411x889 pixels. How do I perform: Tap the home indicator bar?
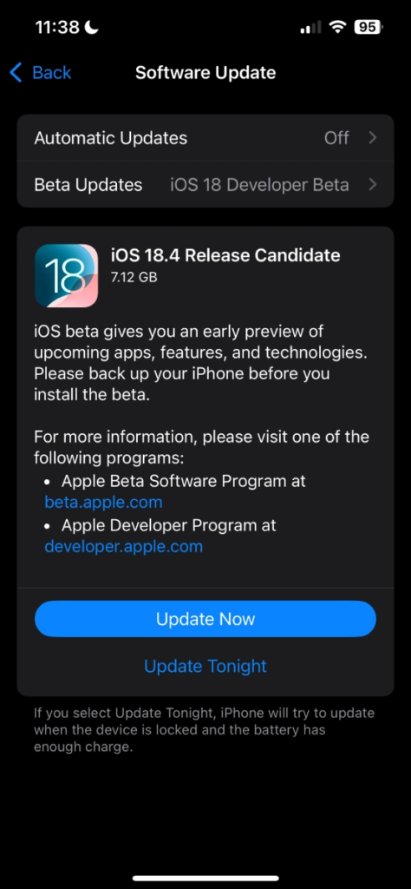(x=205, y=879)
